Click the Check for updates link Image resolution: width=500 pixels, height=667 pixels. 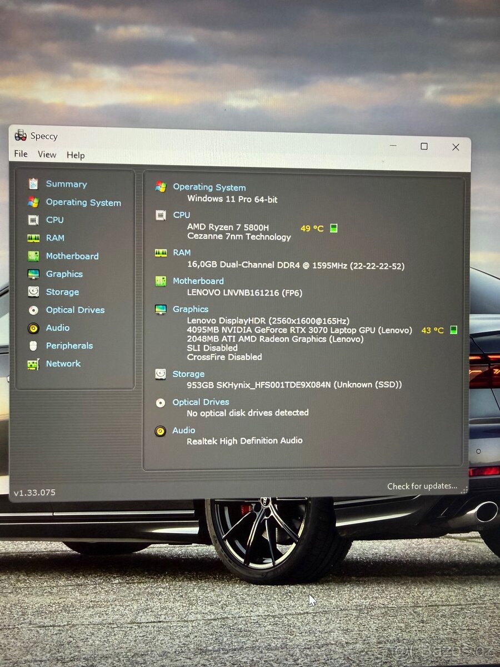point(422,486)
